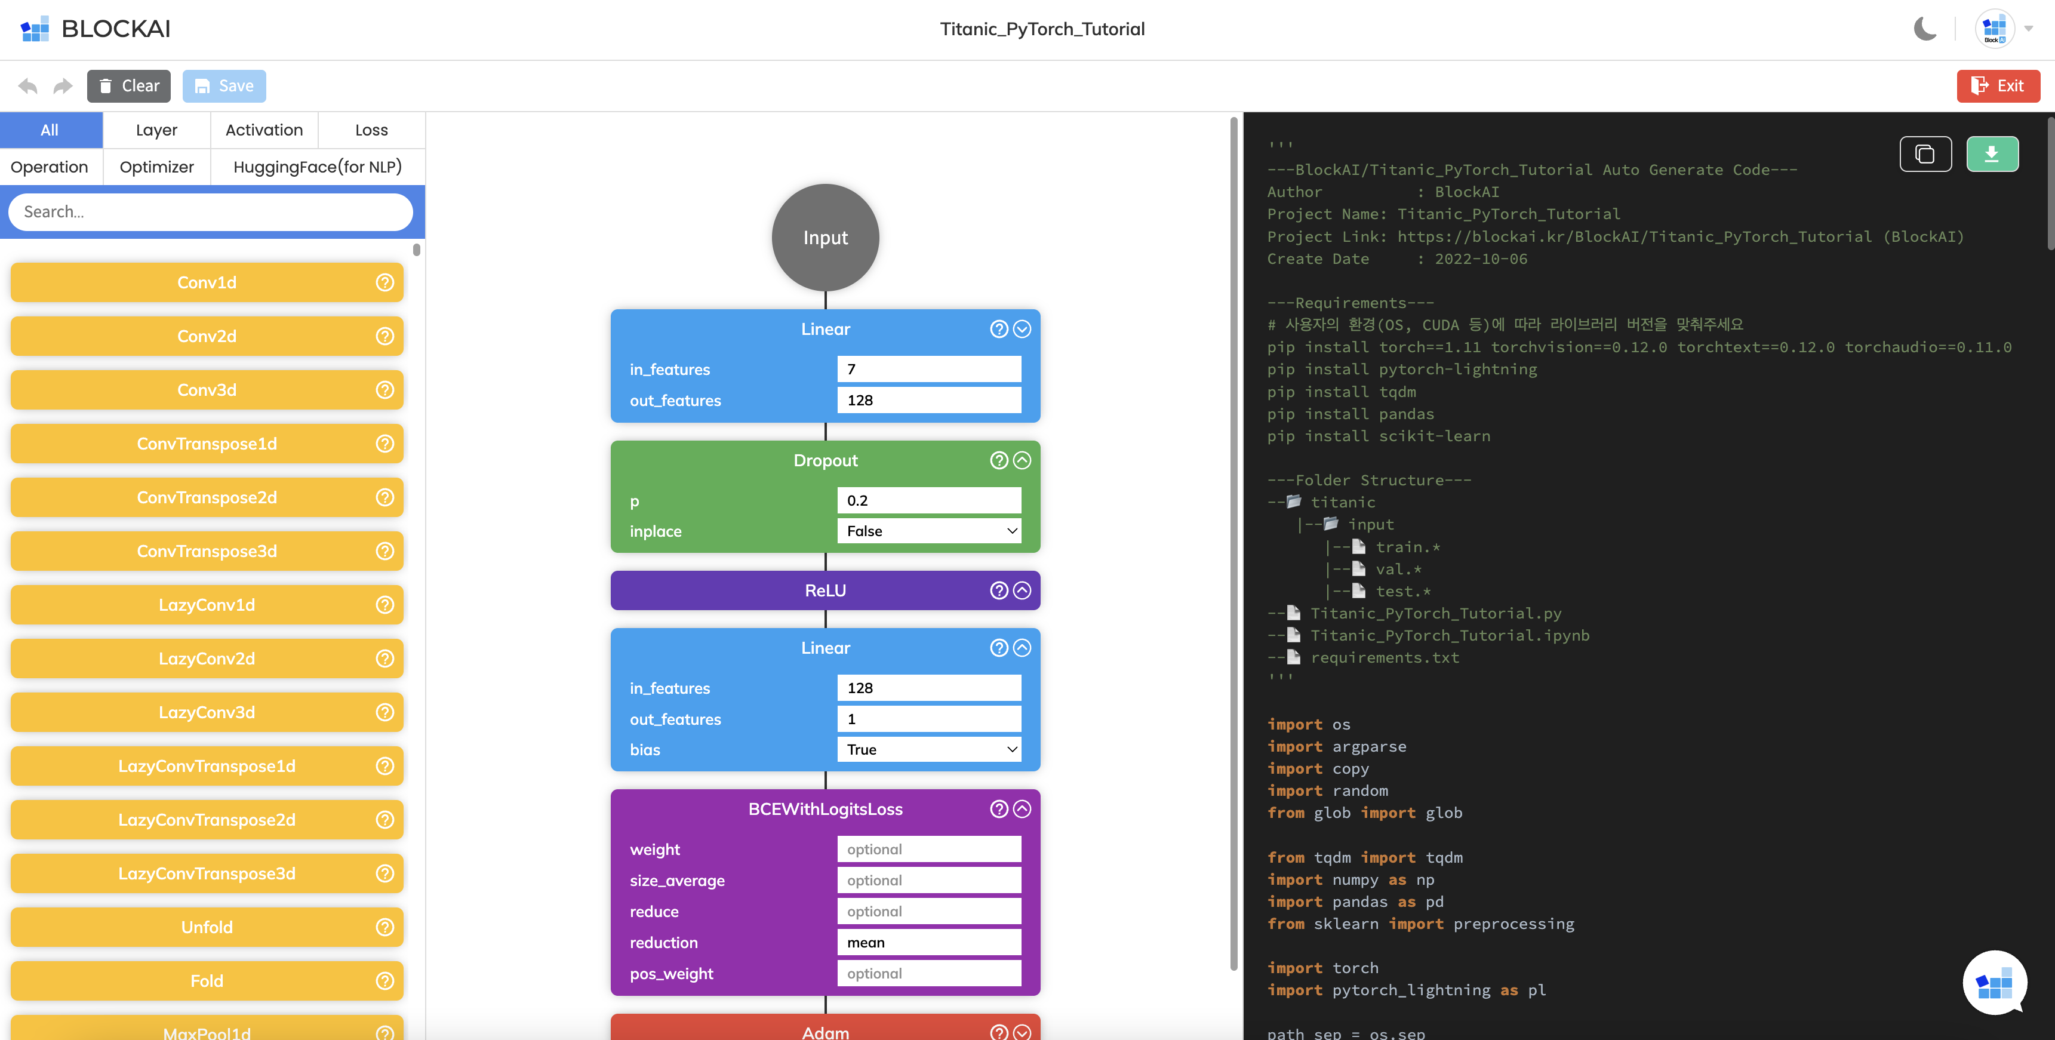Collapse the BCEWithLogitsLoss node

click(1022, 809)
